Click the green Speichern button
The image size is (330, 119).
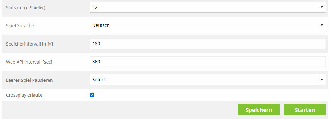tap(259, 110)
